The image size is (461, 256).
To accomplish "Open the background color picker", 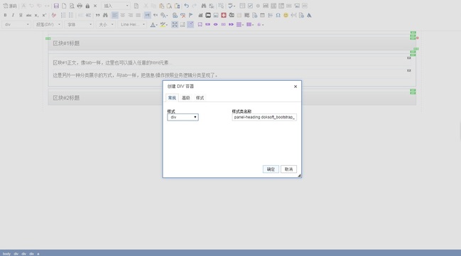I will 164,25.
